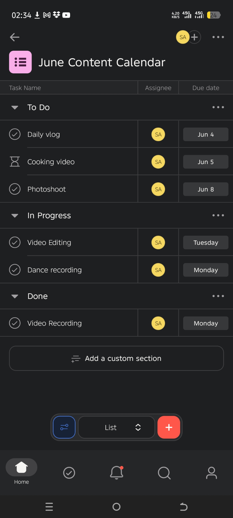The height and width of the screenshot is (518, 233).
Task: Tap Add a custom section button
Action: pos(116,358)
